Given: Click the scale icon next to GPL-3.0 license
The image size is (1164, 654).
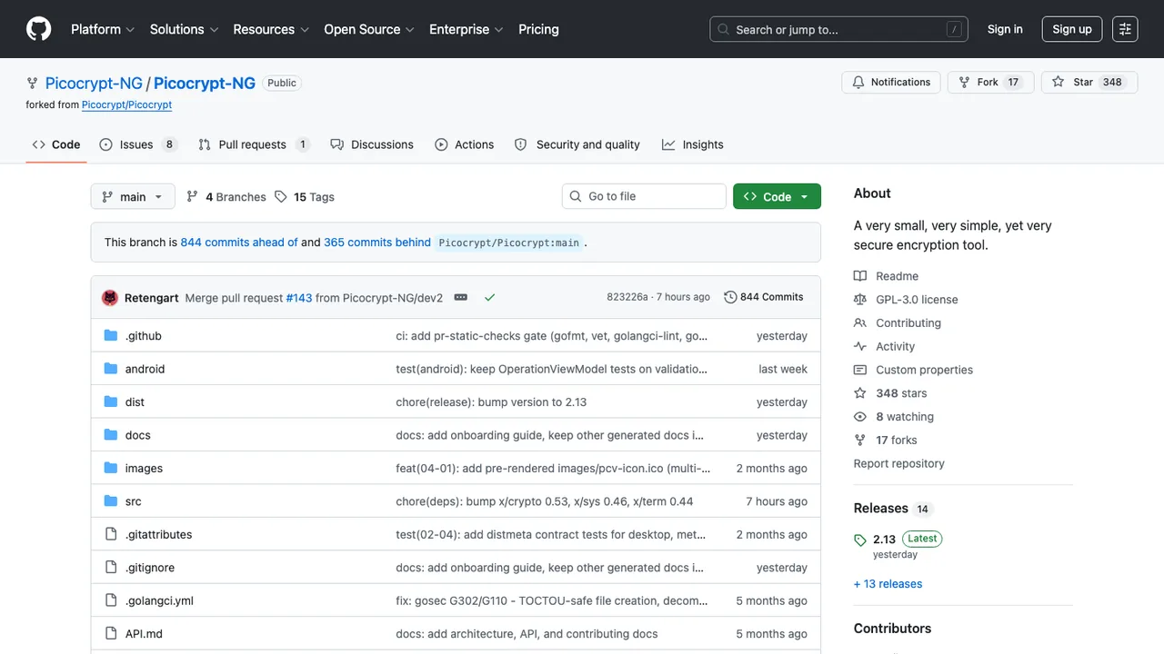Looking at the screenshot, I should (x=860, y=300).
